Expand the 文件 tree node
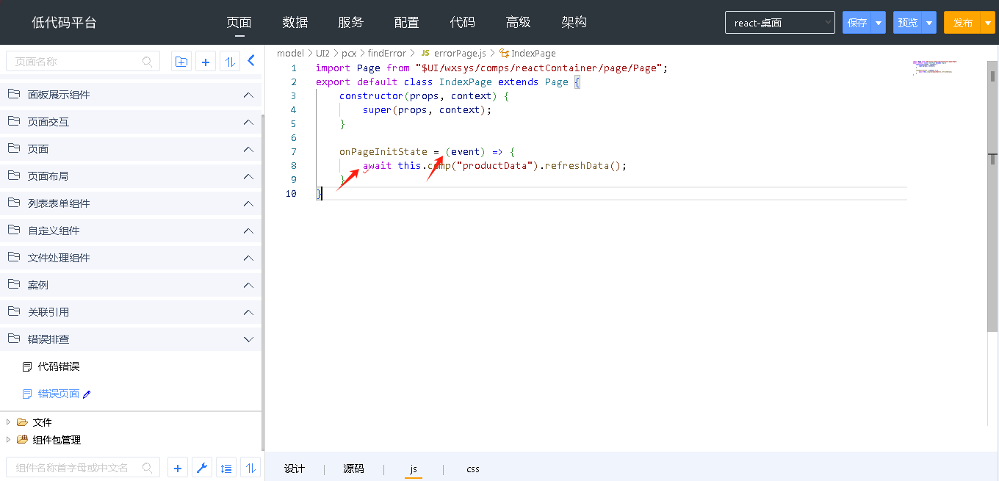Viewport: 999px width, 481px height. pyautogui.click(x=9, y=422)
